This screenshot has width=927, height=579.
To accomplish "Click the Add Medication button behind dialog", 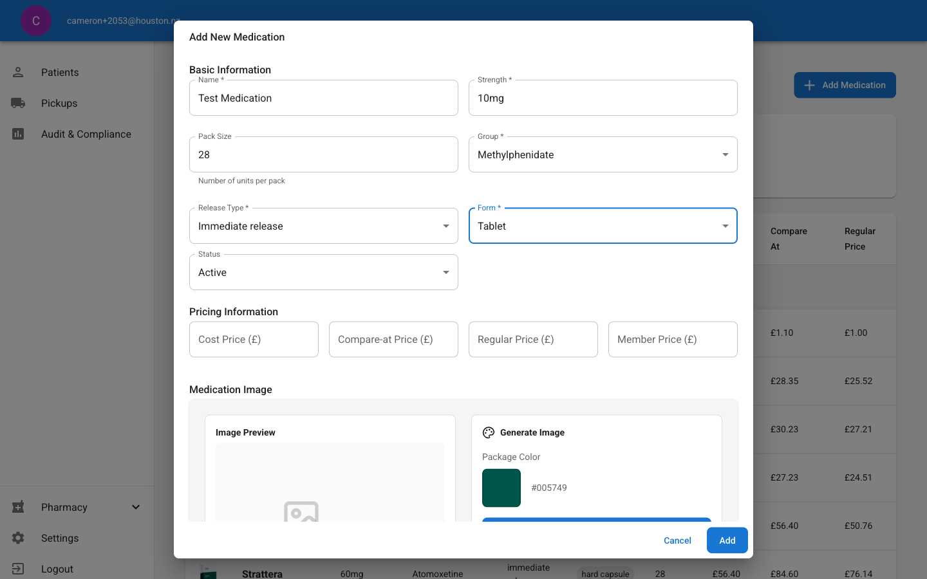I will coord(845,85).
